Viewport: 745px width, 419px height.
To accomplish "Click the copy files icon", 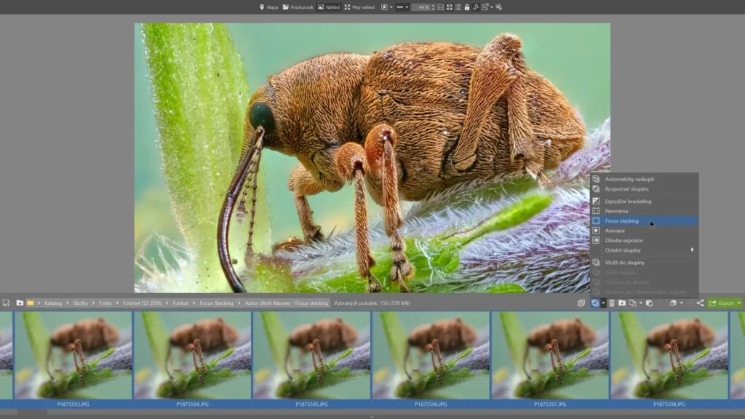I will tap(632, 303).
